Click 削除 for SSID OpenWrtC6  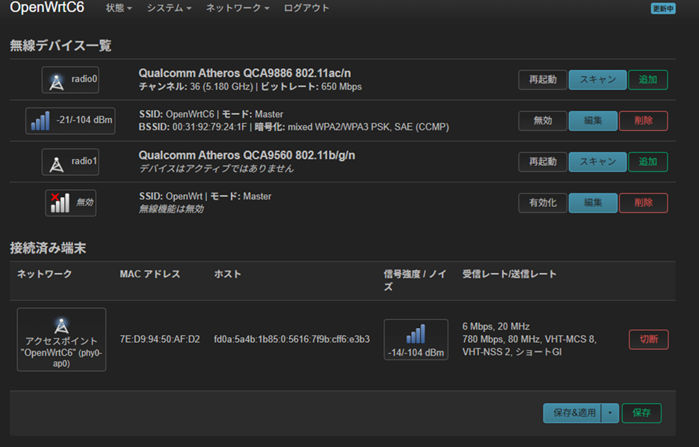(x=643, y=120)
